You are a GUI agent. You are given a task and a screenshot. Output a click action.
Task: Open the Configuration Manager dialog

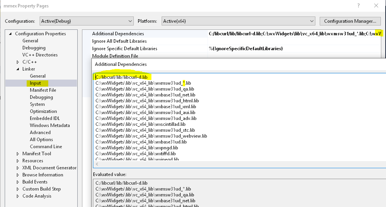(x=350, y=21)
